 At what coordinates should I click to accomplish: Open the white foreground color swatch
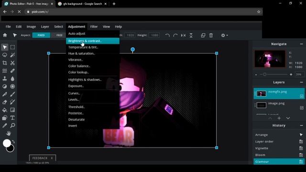tap(6, 143)
